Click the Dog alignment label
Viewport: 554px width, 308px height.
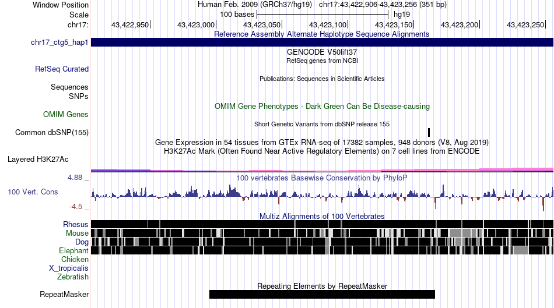(82, 242)
